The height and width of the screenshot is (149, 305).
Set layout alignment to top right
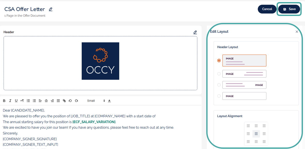coord(264,126)
